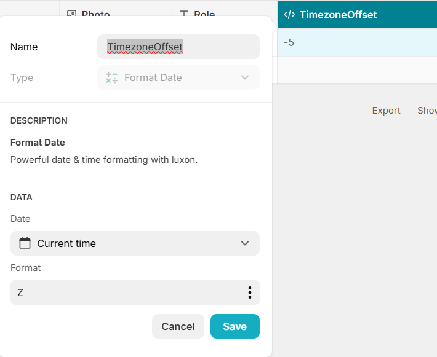Click the Role column header label
This screenshot has width=437, height=357.
tap(204, 14)
